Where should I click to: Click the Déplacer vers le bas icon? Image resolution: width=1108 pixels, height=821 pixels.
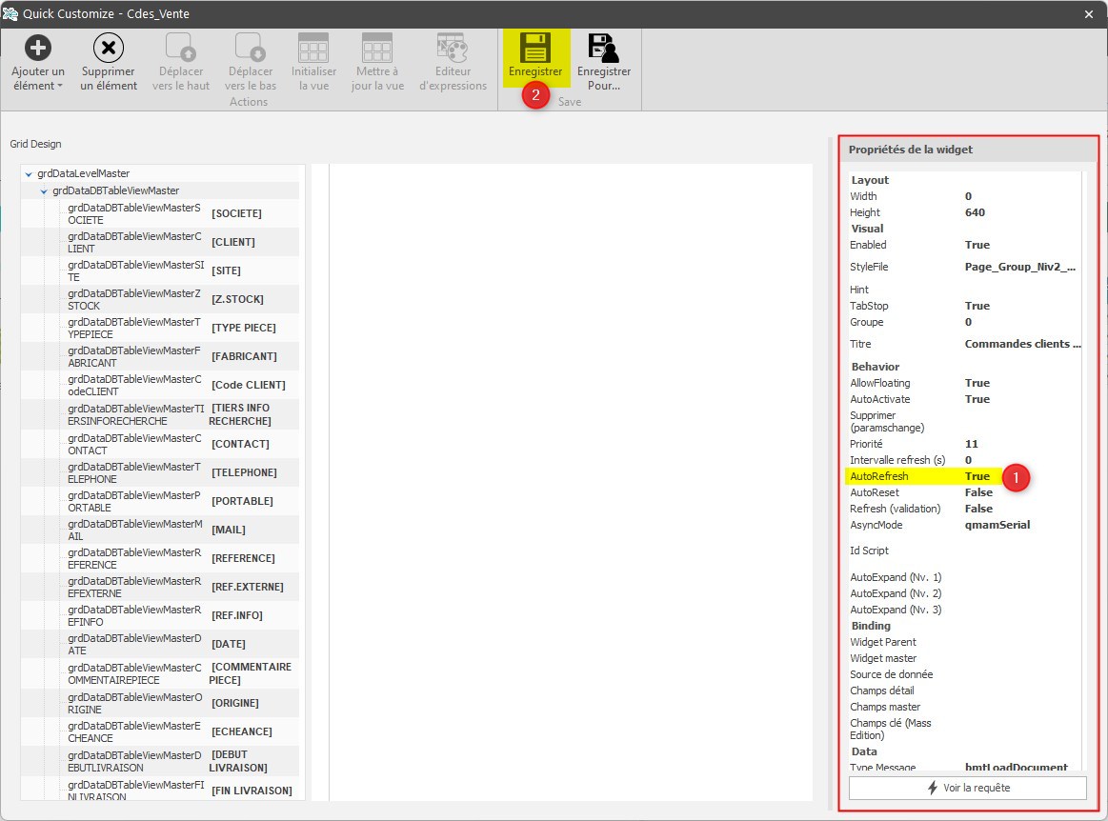pos(250,48)
